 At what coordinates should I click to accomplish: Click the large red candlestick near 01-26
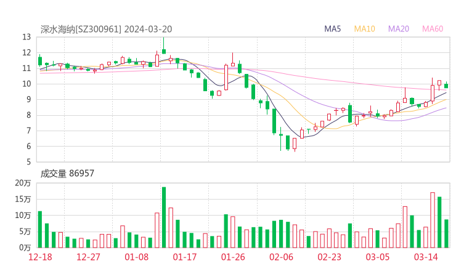tap(226, 78)
